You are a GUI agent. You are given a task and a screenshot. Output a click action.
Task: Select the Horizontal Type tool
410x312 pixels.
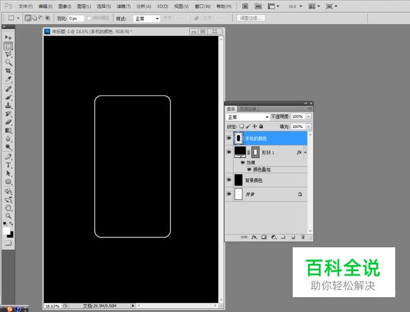[x=8, y=165]
